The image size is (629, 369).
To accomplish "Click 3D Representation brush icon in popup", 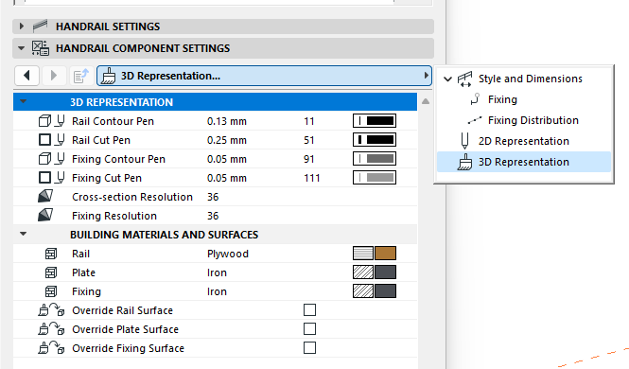I will pyautogui.click(x=464, y=162).
